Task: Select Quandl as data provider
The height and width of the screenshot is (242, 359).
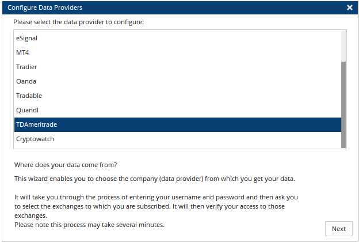Action: pos(178,110)
